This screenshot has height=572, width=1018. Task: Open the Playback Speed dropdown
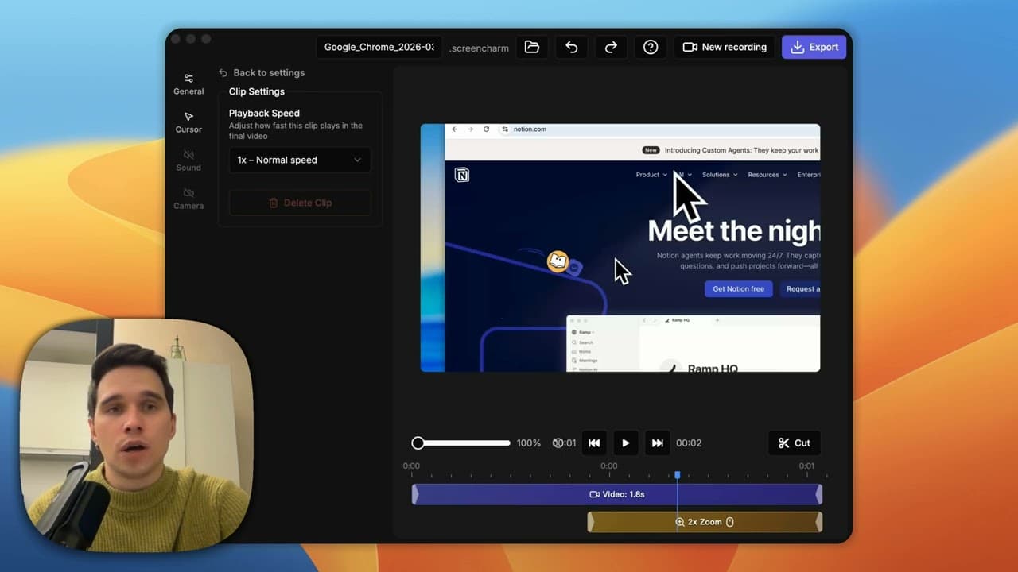[299, 160]
